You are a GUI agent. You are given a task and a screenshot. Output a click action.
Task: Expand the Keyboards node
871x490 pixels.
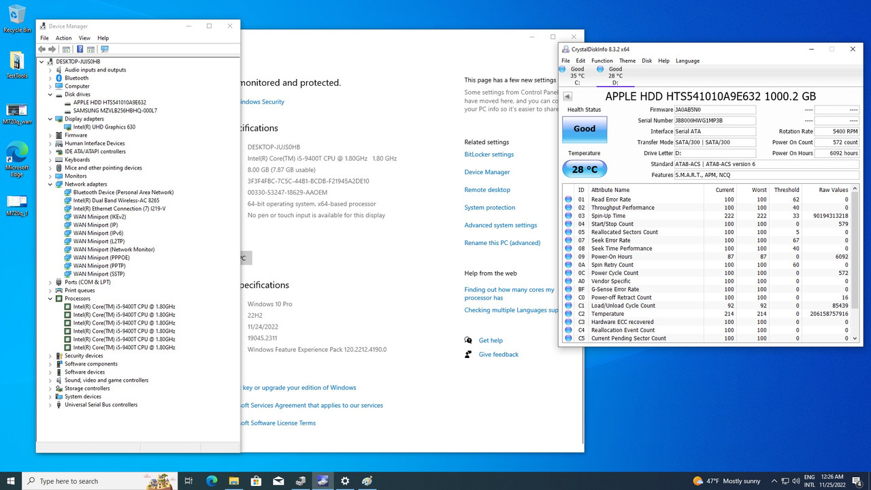tap(50, 160)
